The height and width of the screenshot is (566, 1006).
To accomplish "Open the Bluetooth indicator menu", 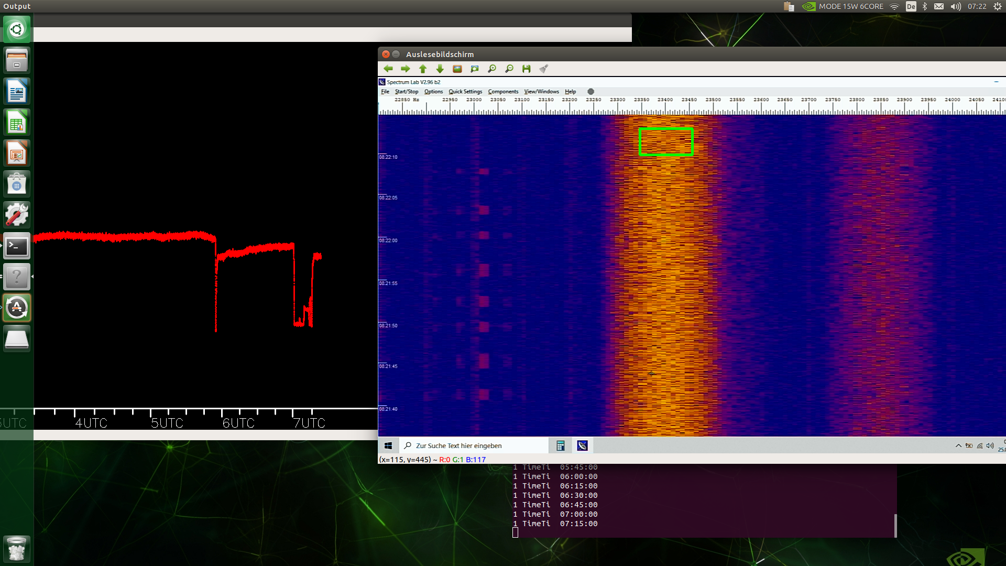I will pyautogui.click(x=925, y=6).
